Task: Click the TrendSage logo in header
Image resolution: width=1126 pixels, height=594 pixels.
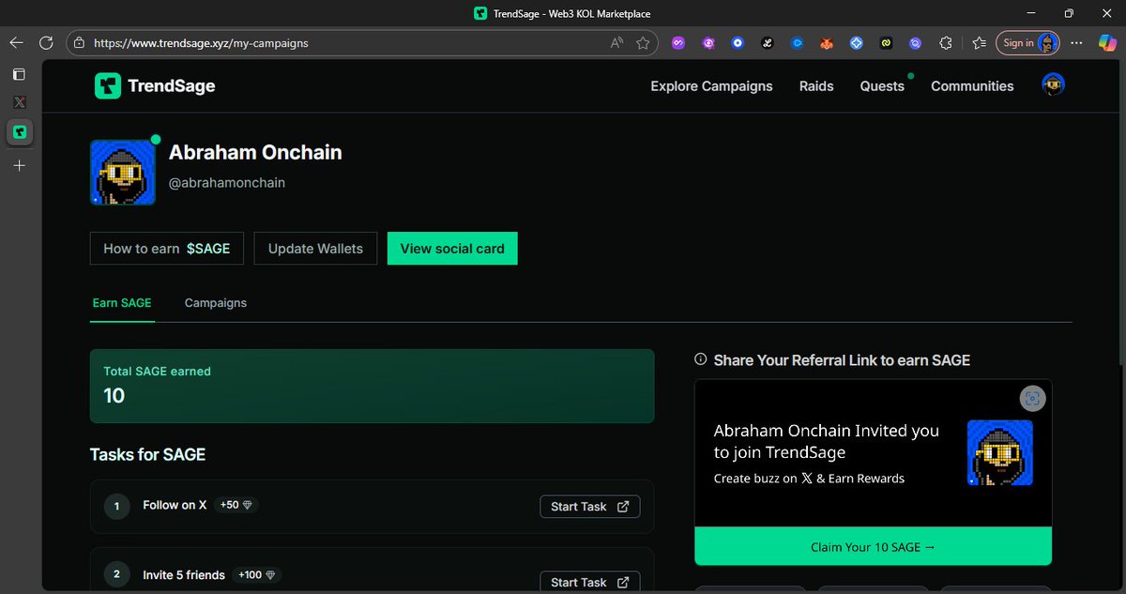Action: 155,86
